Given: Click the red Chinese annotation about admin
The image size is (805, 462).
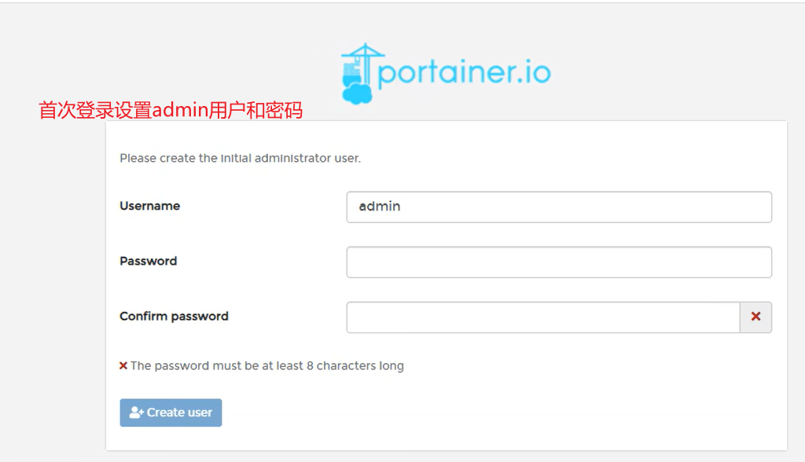Looking at the screenshot, I should [x=171, y=110].
